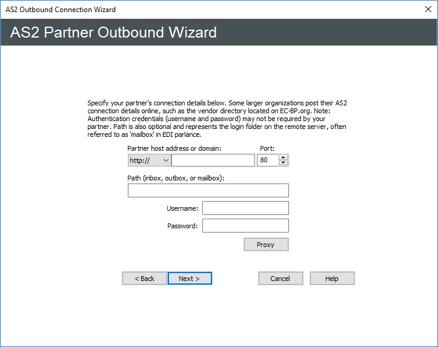Click the partner host address input field
This screenshot has height=347, width=438.
(x=213, y=160)
